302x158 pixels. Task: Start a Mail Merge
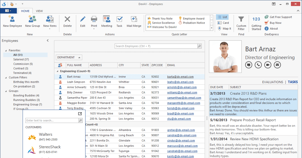(134, 22)
